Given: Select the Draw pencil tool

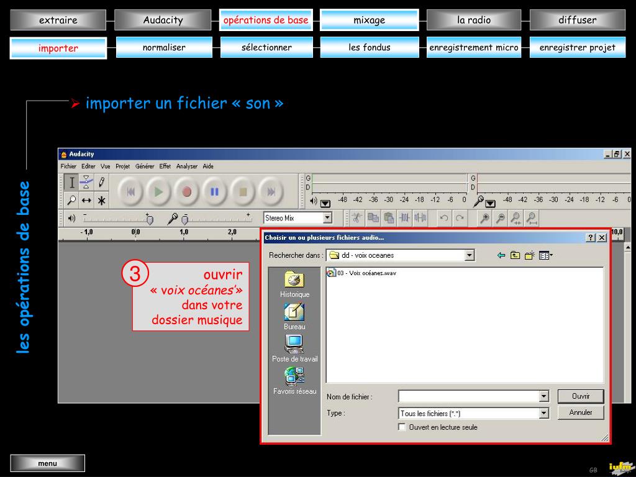Looking at the screenshot, I should [x=101, y=183].
